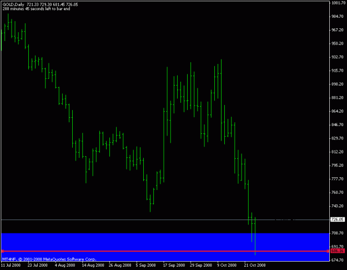
Task: Click the right anchor point of red line
Action: click(328, 251)
